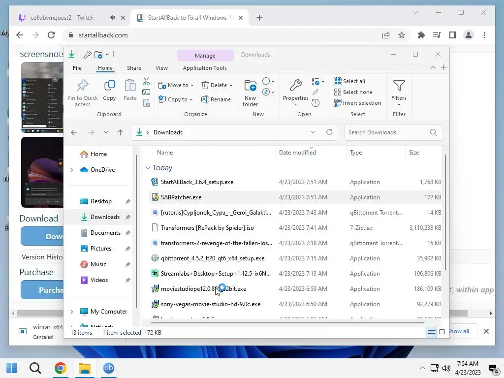Screen dimensions: 504x378
Task: Click the New folder icon
Action: [x=250, y=86]
